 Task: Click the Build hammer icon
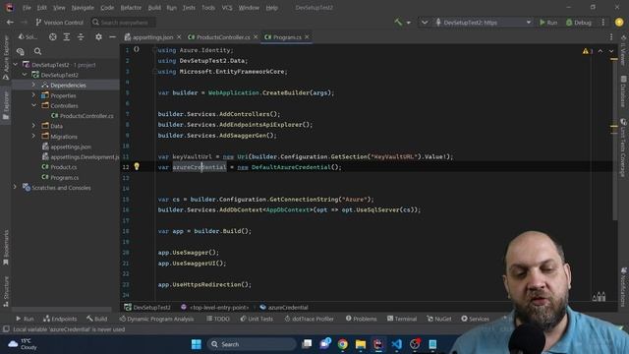(x=398, y=23)
